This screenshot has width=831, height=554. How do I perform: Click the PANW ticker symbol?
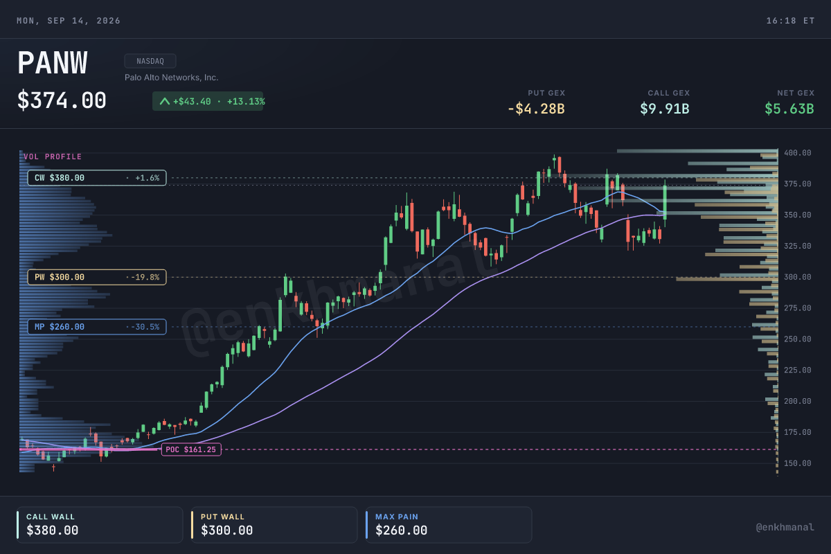click(53, 64)
